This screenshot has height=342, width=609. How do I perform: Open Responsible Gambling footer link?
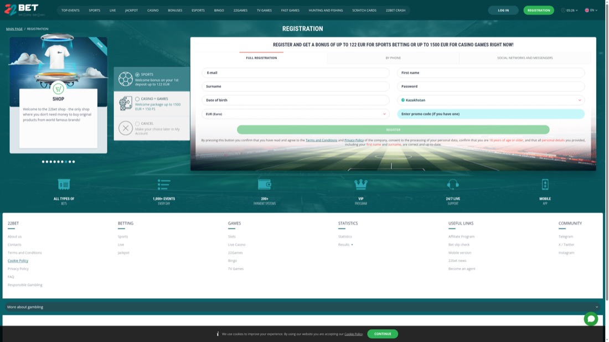(25, 285)
